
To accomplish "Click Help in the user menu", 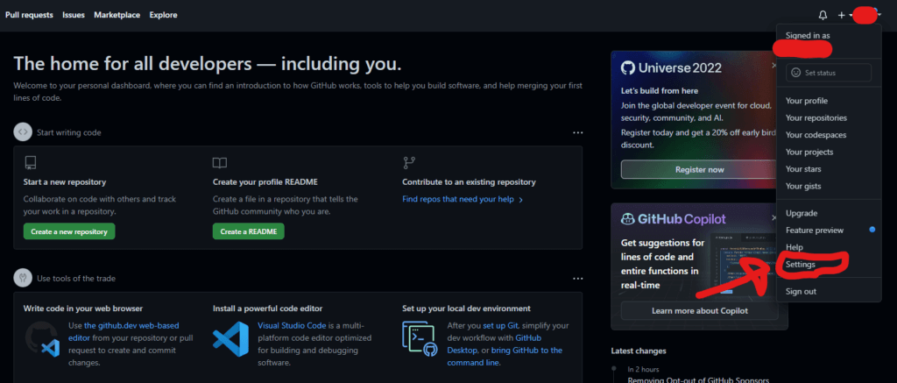I will 794,247.
